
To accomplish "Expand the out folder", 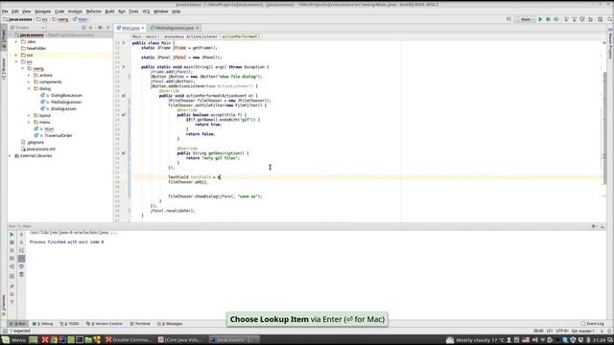I will (x=16, y=56).
